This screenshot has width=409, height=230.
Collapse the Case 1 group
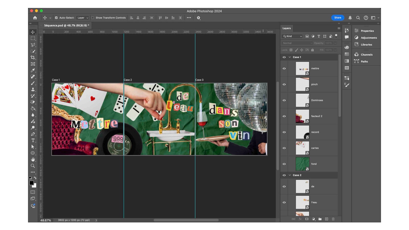[290, 57]
